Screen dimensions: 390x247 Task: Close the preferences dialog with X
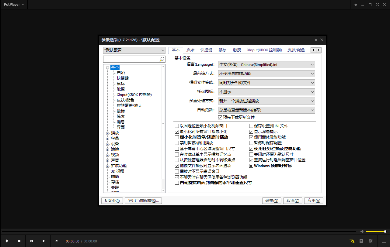[322, 40]
